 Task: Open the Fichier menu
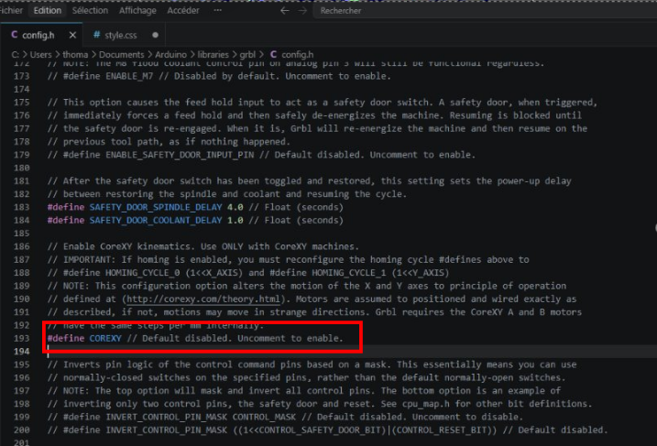coord(11,10)
